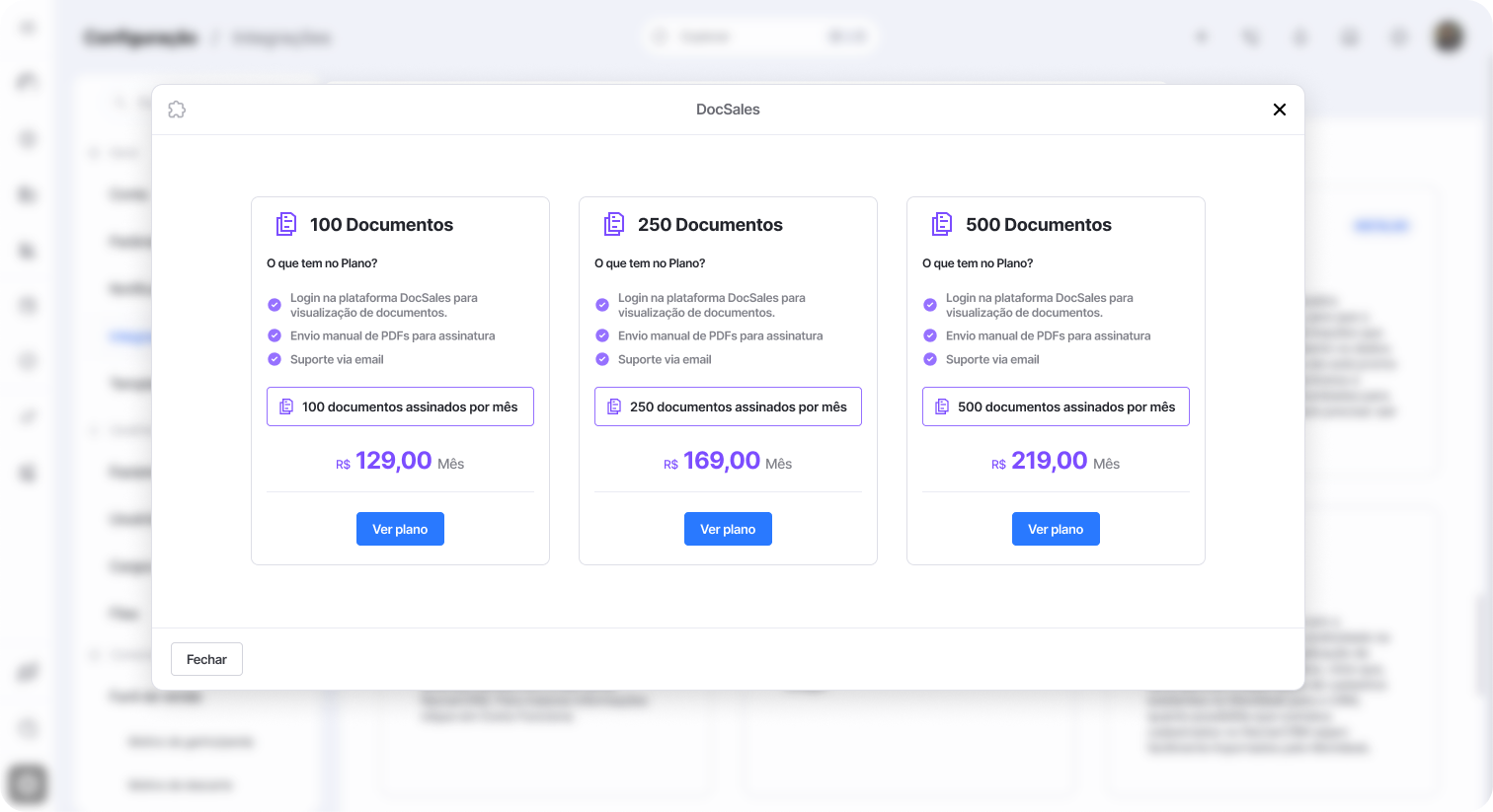1493x812 pixels.
Task: Click checkmark beside Suporte via email, 100 plan
Action: tap(275, 359)
